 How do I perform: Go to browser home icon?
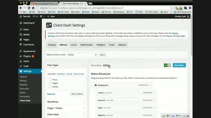tap(33, 8)
